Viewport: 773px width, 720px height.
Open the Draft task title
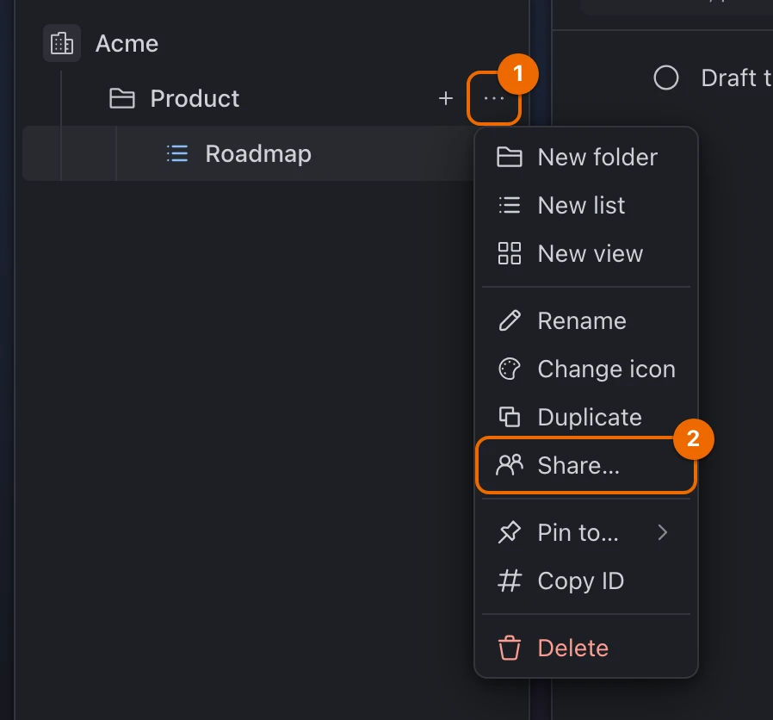(x=737, y=78)
